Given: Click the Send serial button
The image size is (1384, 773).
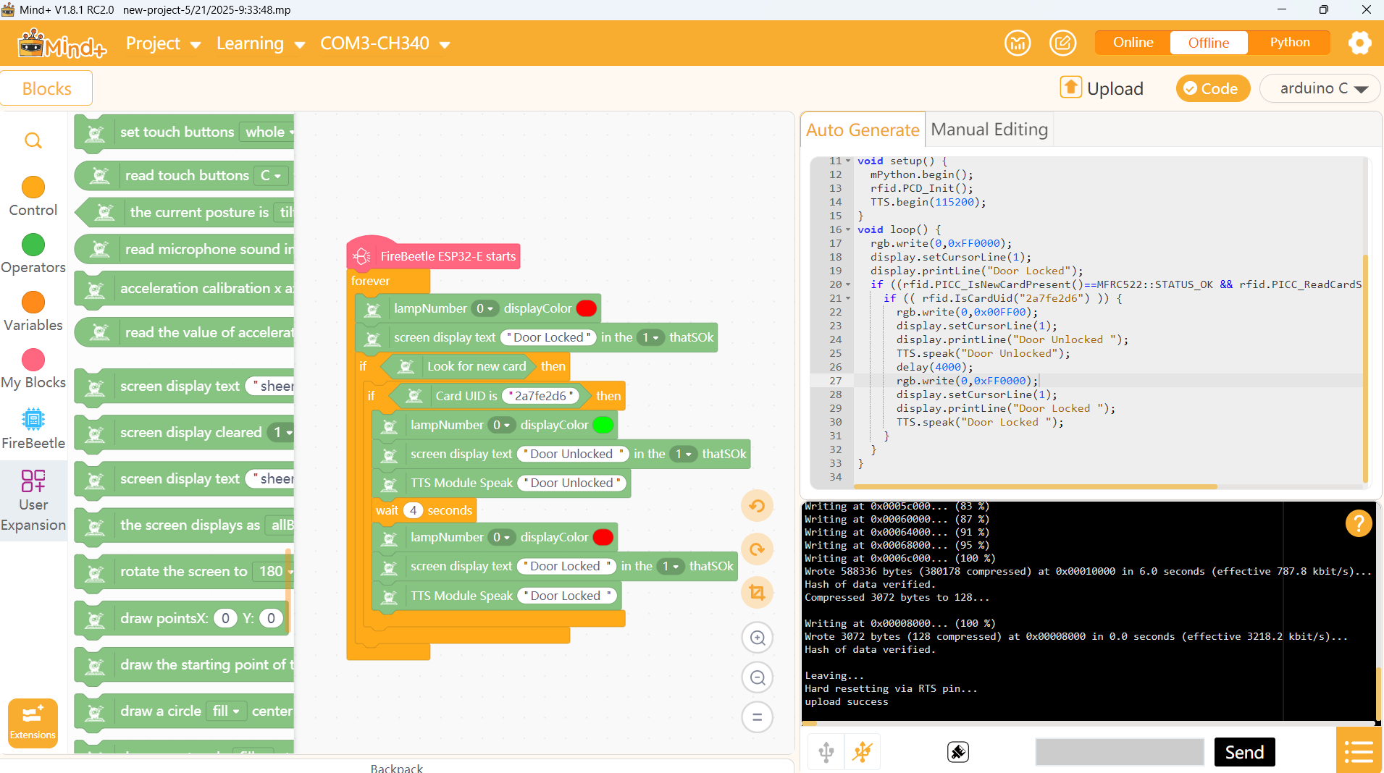Looking at the screenshot, I should click(1244, 752).
